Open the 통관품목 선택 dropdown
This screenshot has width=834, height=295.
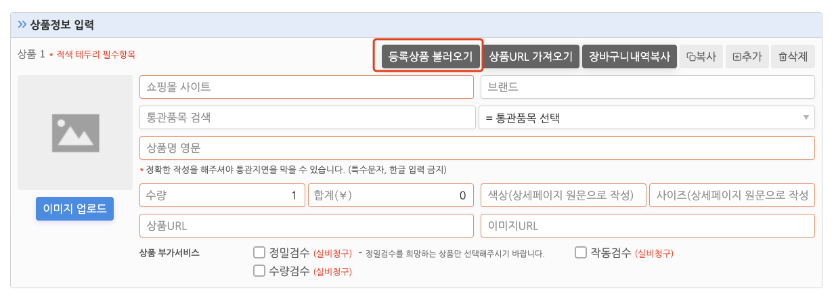646,117
